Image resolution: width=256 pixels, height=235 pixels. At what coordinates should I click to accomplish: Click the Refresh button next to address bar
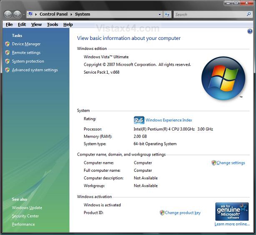click(x=167, y=15)
